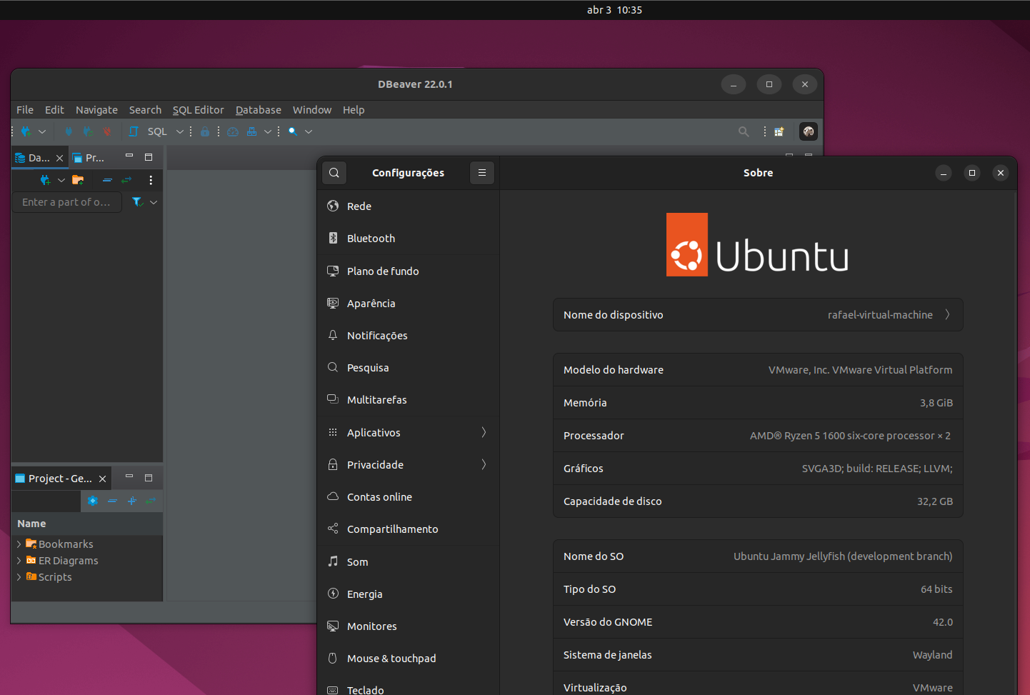
Task: Expand the ER Diagrams tree item
Action: 19,560
